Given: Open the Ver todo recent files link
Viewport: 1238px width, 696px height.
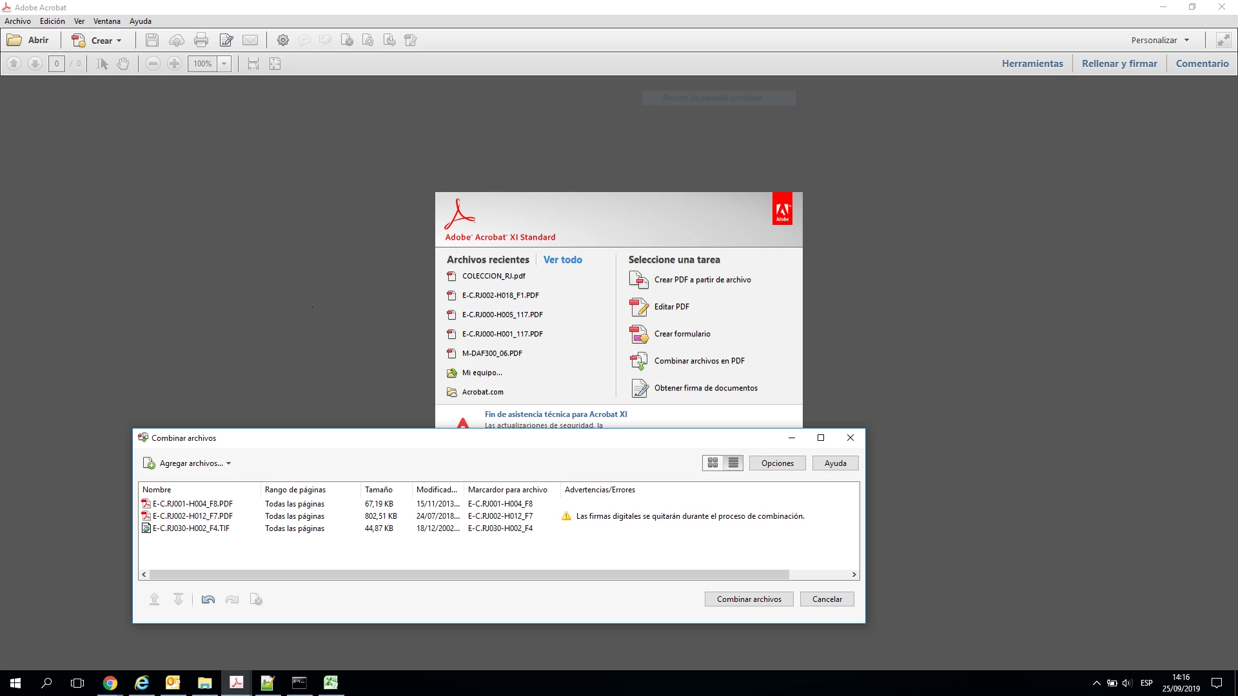Looking at the screenshot, I should tap(562, 260).
